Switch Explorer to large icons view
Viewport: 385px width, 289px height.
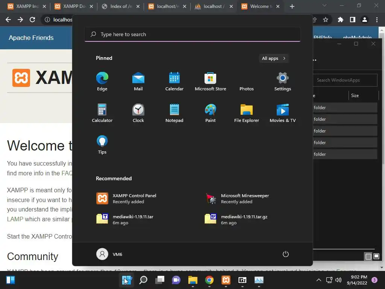pos(376,257)
